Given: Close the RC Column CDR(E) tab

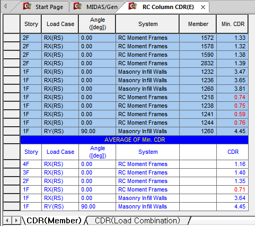Looking at the screenshot, I should [203, 7].
